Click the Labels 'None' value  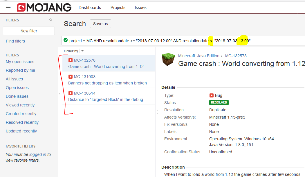tap(214, 132)
